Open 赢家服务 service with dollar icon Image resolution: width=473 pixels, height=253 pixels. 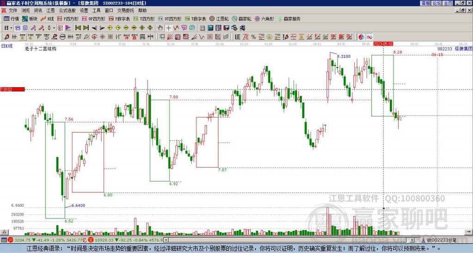(x=289, y=18)
